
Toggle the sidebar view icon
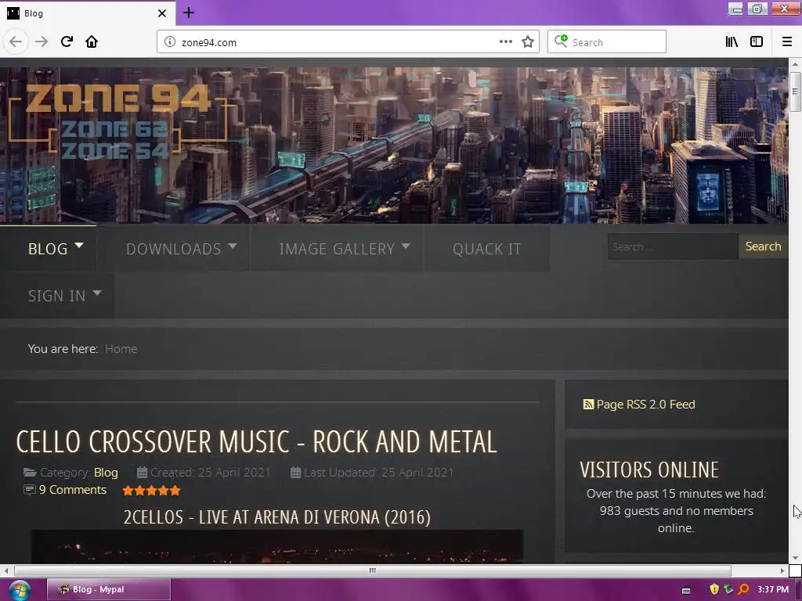coord(757,42)
